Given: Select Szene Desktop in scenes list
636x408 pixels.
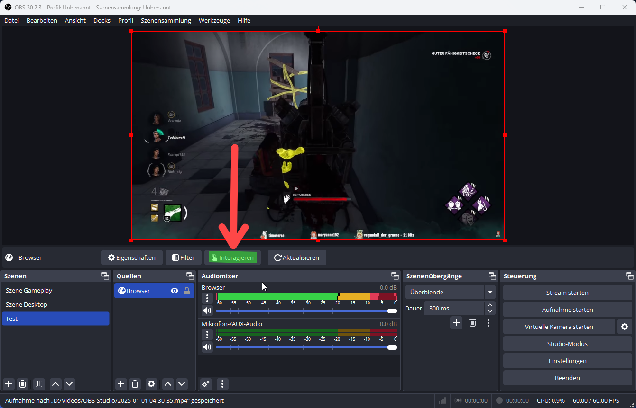Looking at the screenshot, I should click(x=55, y=304).
